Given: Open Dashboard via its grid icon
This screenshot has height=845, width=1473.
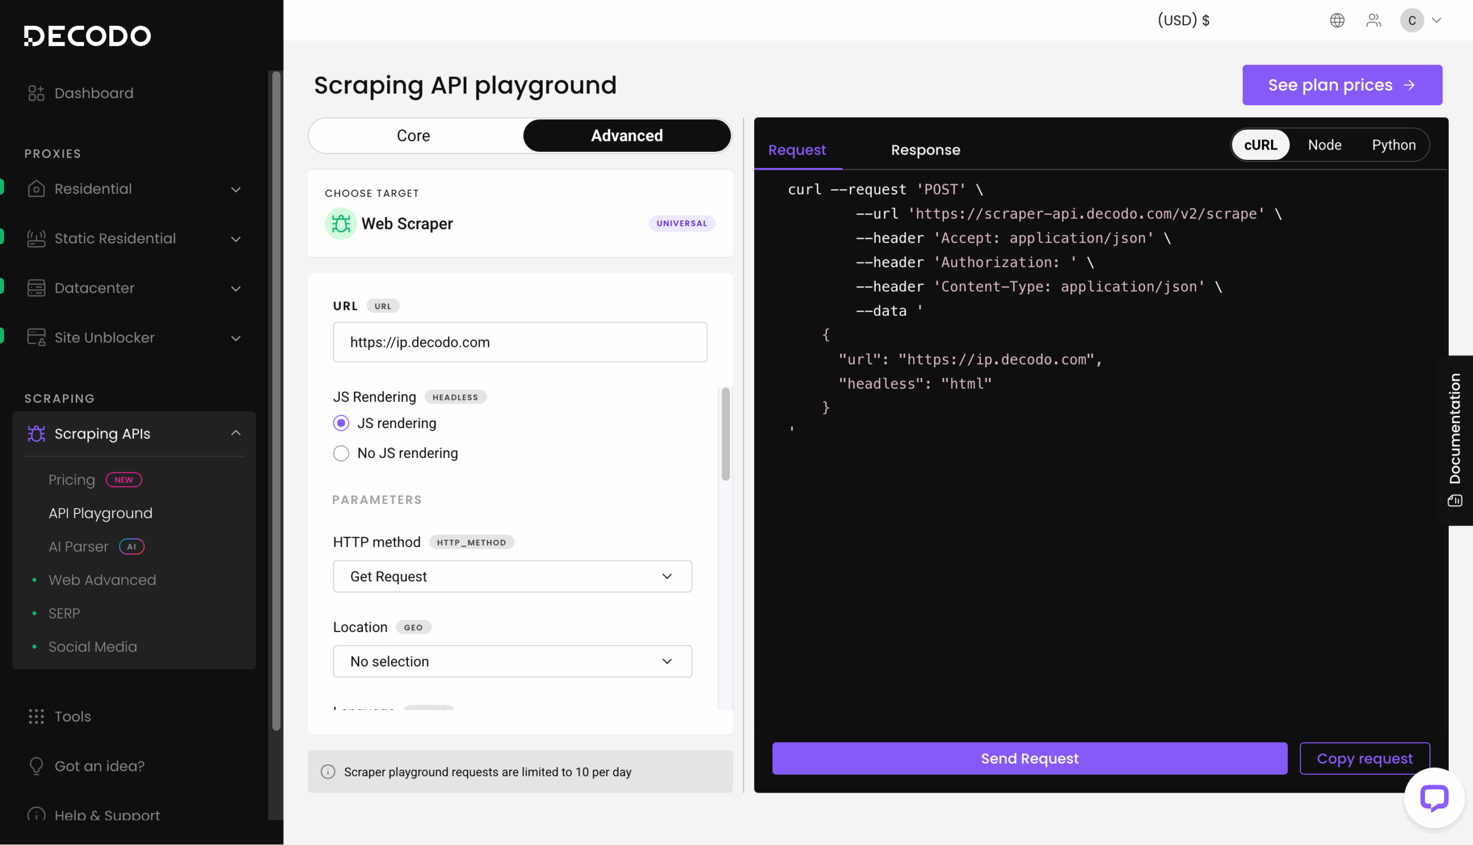Looking at the screenshot, I should click(x=36, y=93).
